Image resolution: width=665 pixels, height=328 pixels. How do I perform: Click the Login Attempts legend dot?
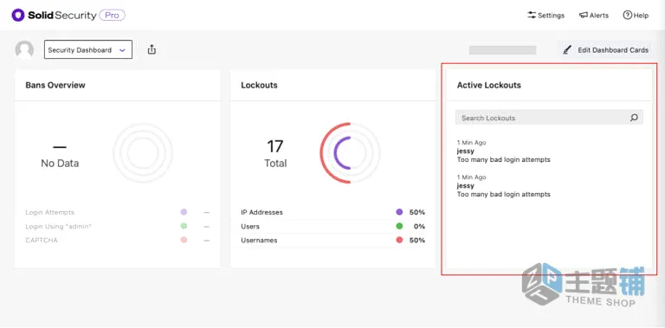click(184, 212)
